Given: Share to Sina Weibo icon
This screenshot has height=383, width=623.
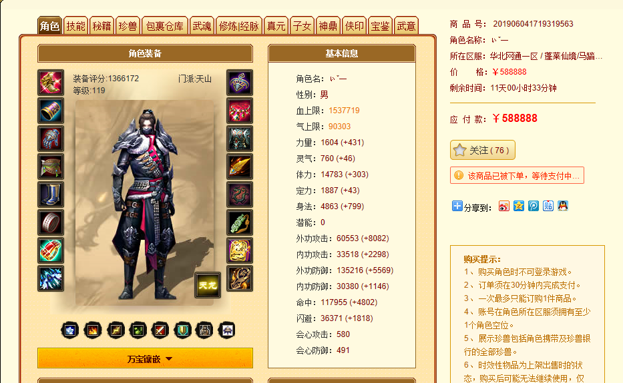Looking at the screenshot, I should 503,206.
